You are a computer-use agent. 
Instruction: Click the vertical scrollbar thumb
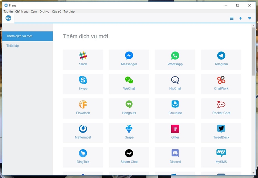coord(253,52)
